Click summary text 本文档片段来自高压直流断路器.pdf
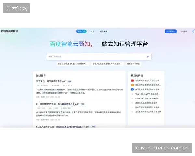 click(79, 91)
